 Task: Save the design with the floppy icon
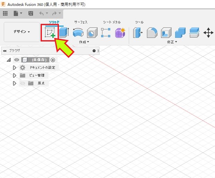point(30,13)
